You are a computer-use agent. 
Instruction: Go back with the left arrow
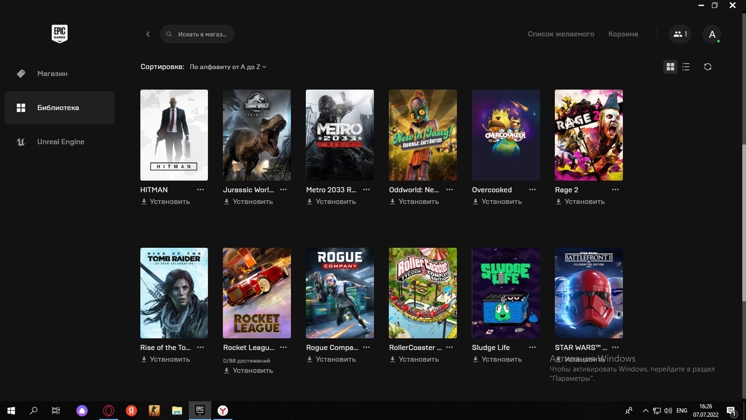point(148,34)
